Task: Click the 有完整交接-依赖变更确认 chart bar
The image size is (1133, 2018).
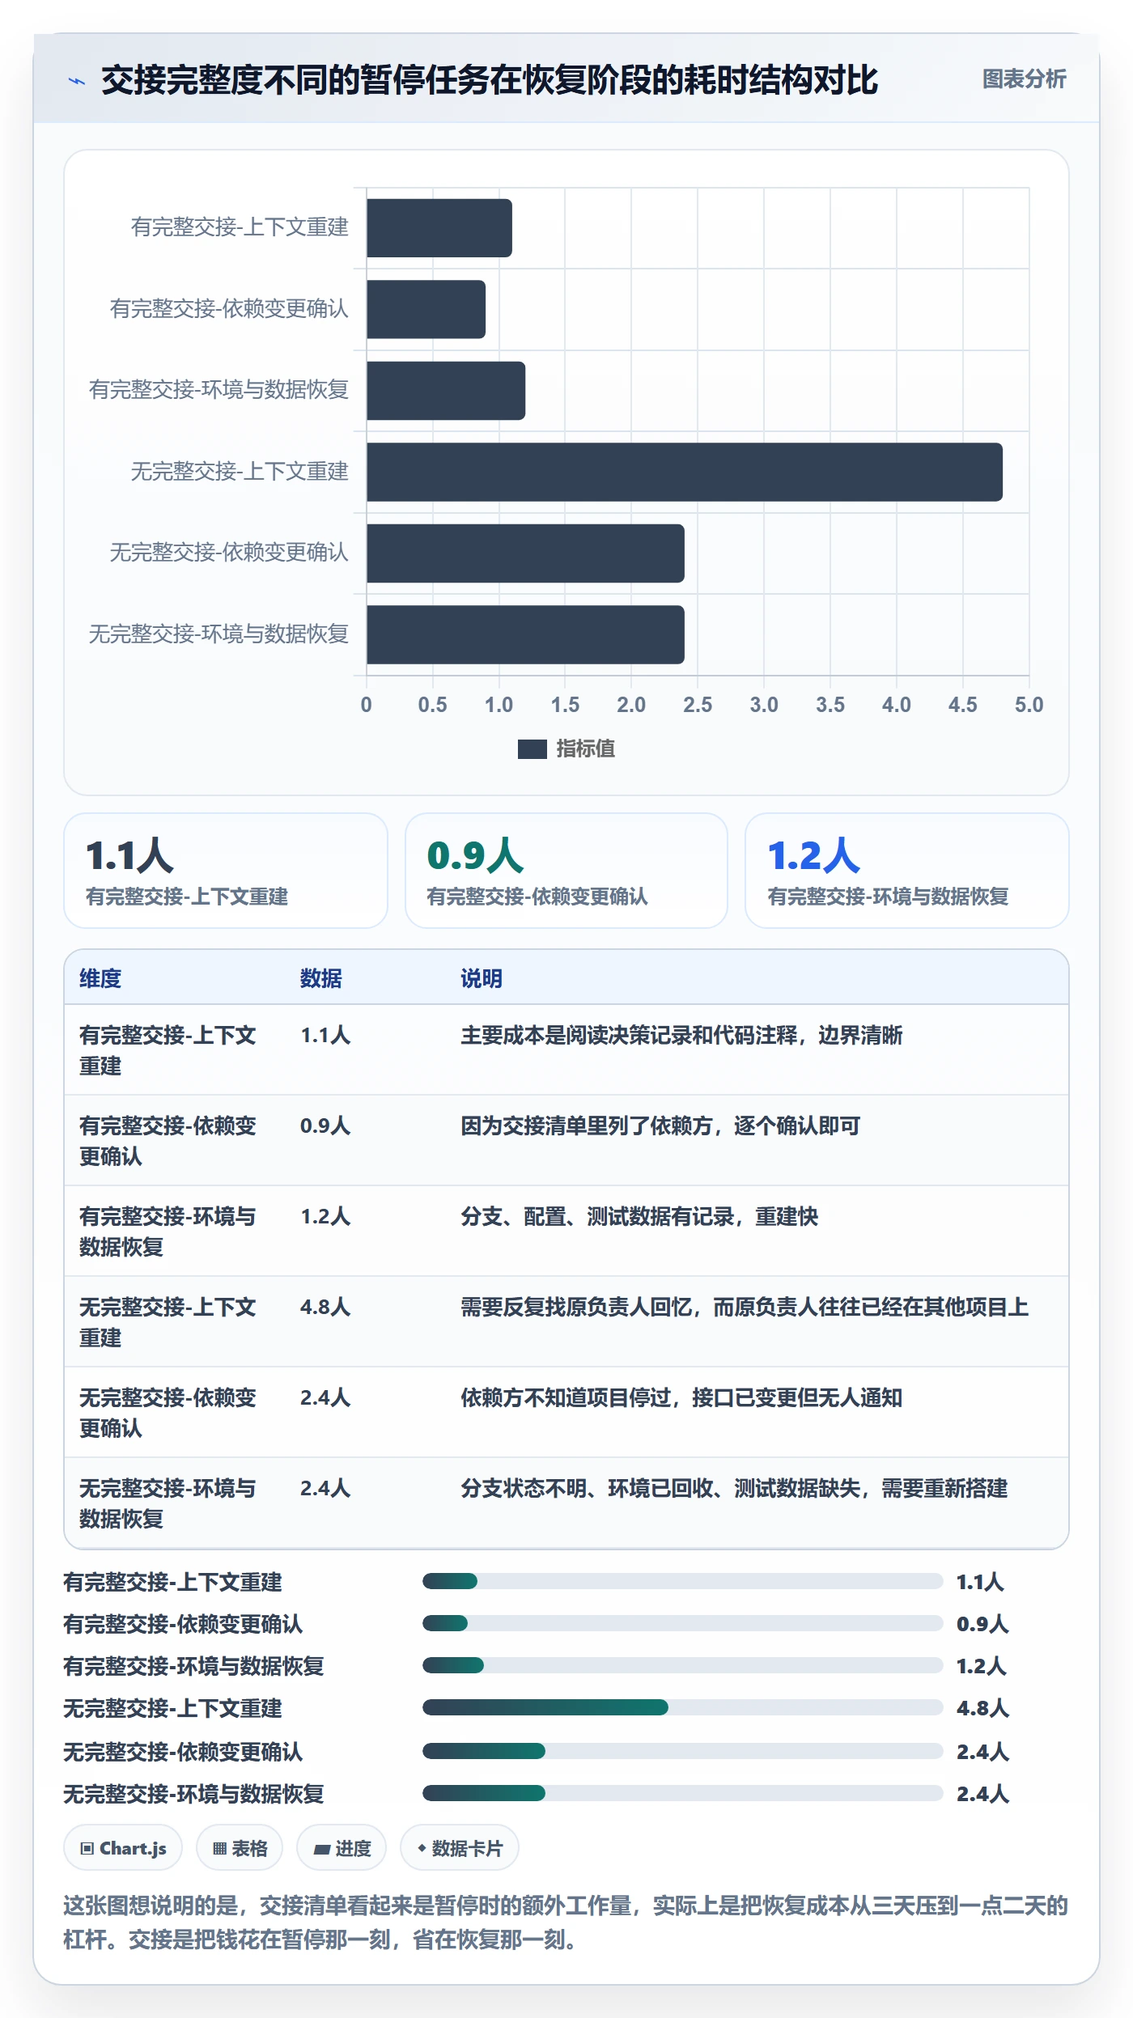Action: pyautogui.click(x=426, y=310)
